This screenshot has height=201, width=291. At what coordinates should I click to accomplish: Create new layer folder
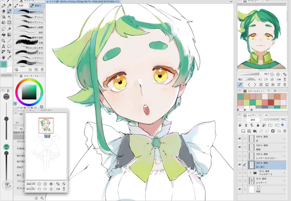click(x=255, y=131)
